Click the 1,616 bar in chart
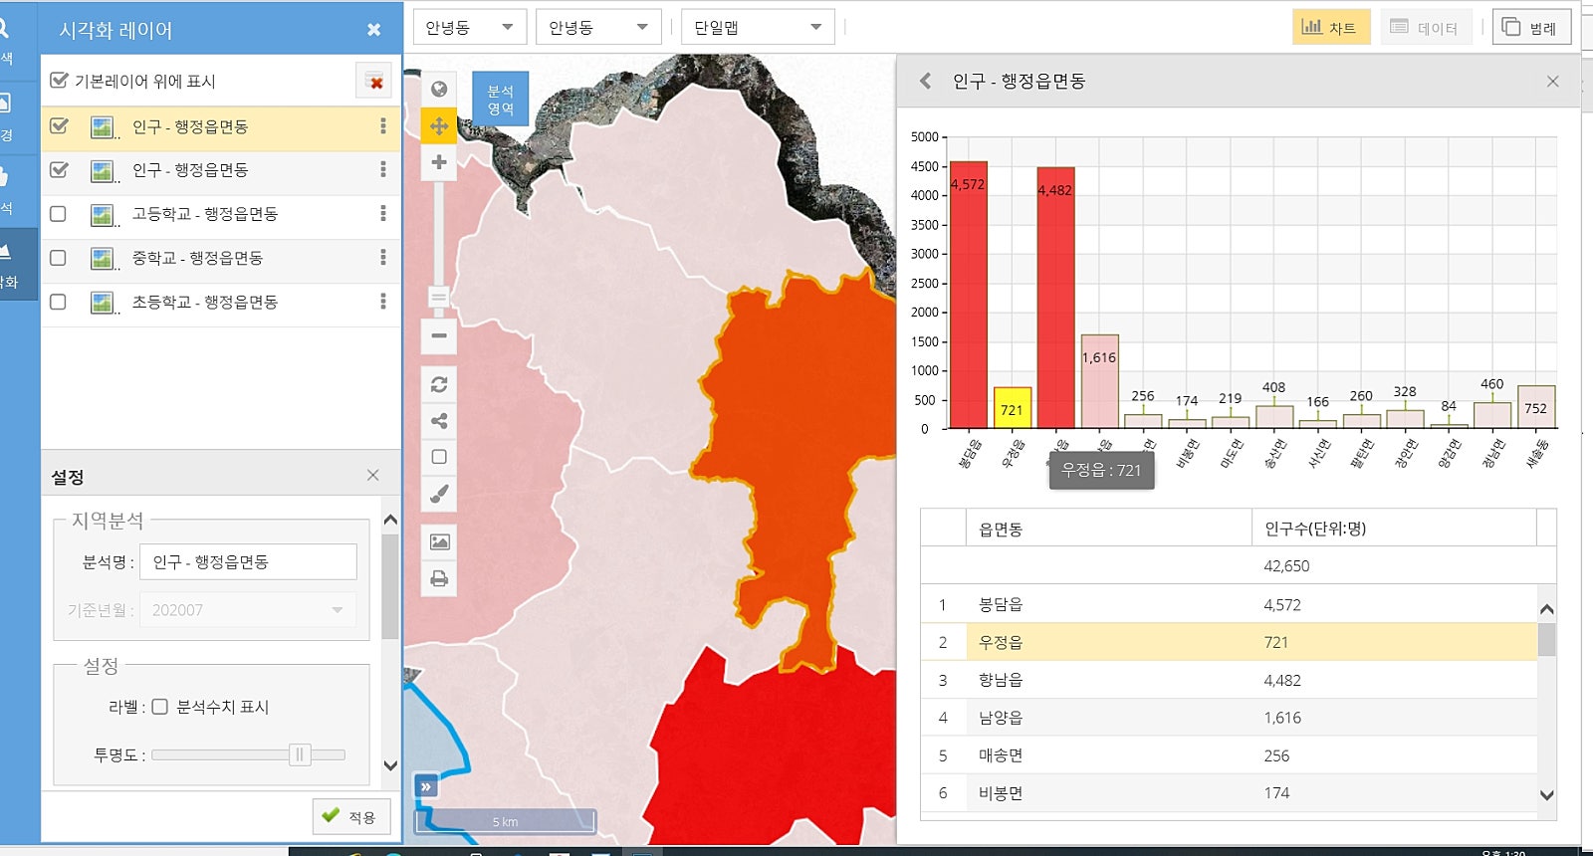1593x856 pixels. [1100, 381]
